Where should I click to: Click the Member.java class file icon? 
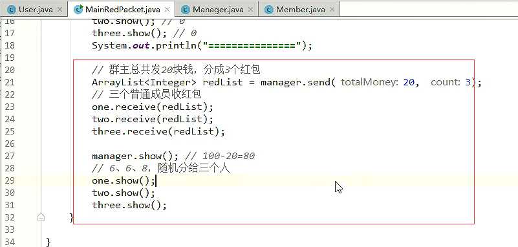[x=270, y=10]
